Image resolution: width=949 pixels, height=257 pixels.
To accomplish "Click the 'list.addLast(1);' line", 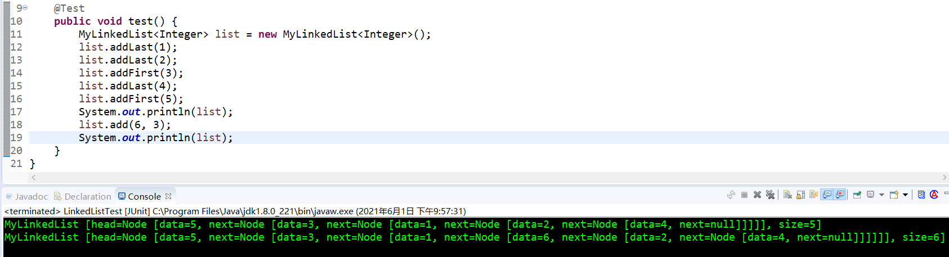I will click(x=128, y=47).
